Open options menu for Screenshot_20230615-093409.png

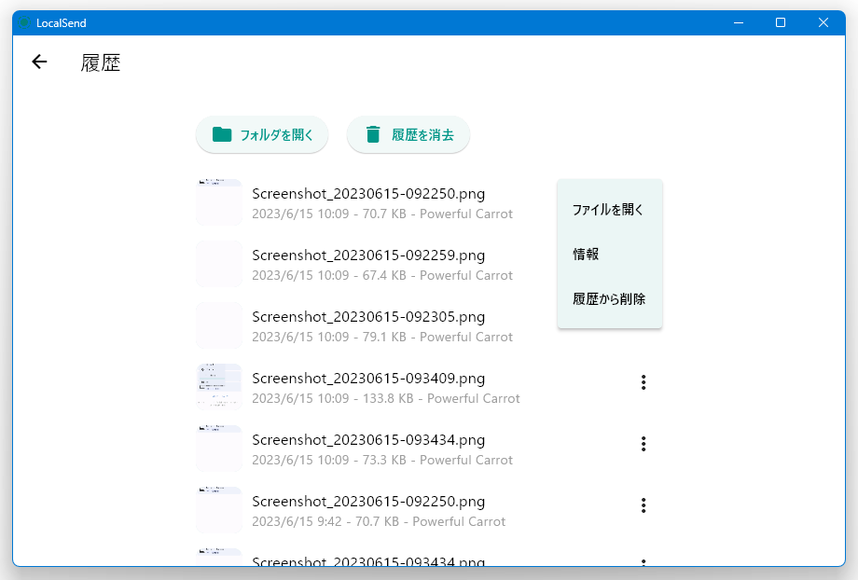point(643,382)
